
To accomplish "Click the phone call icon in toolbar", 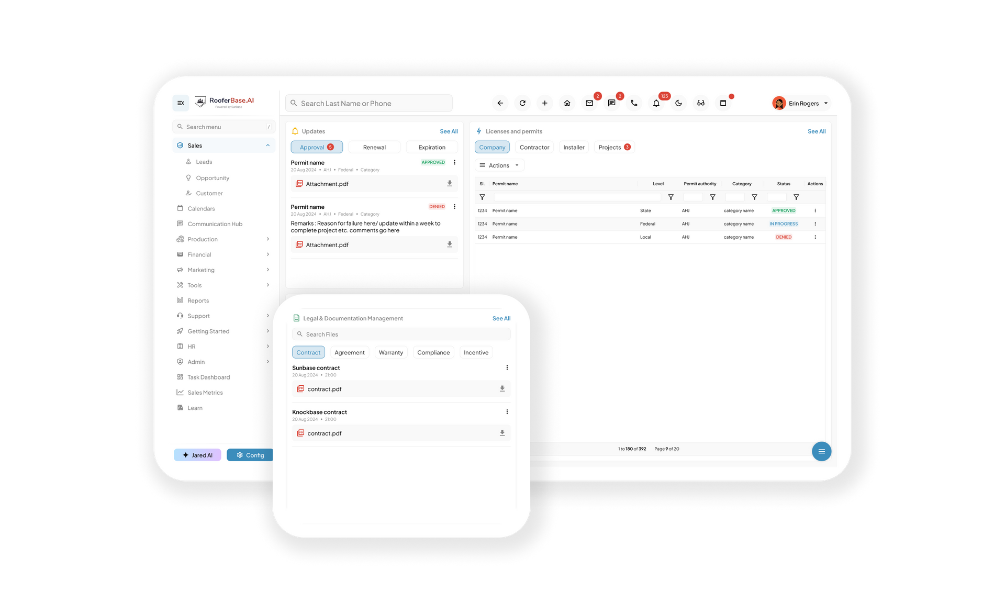I will point(633,103).
